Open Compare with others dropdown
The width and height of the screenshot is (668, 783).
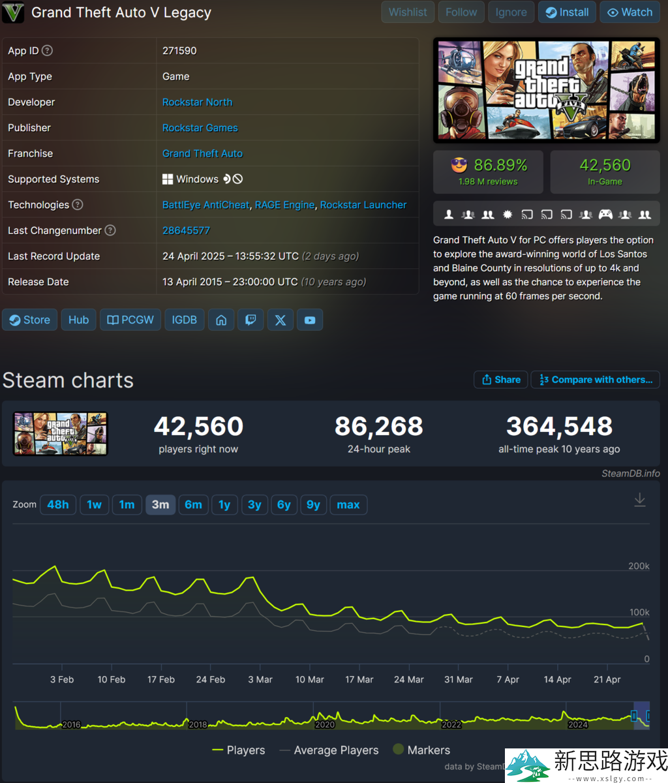click(x=596, y=380)
